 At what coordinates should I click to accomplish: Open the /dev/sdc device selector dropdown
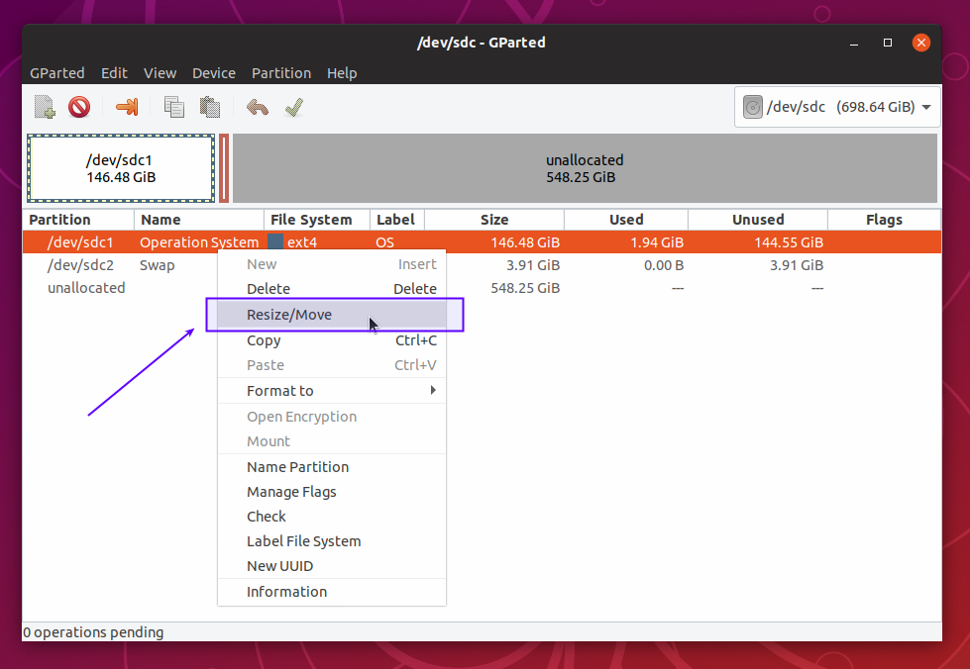click(837, 107)
